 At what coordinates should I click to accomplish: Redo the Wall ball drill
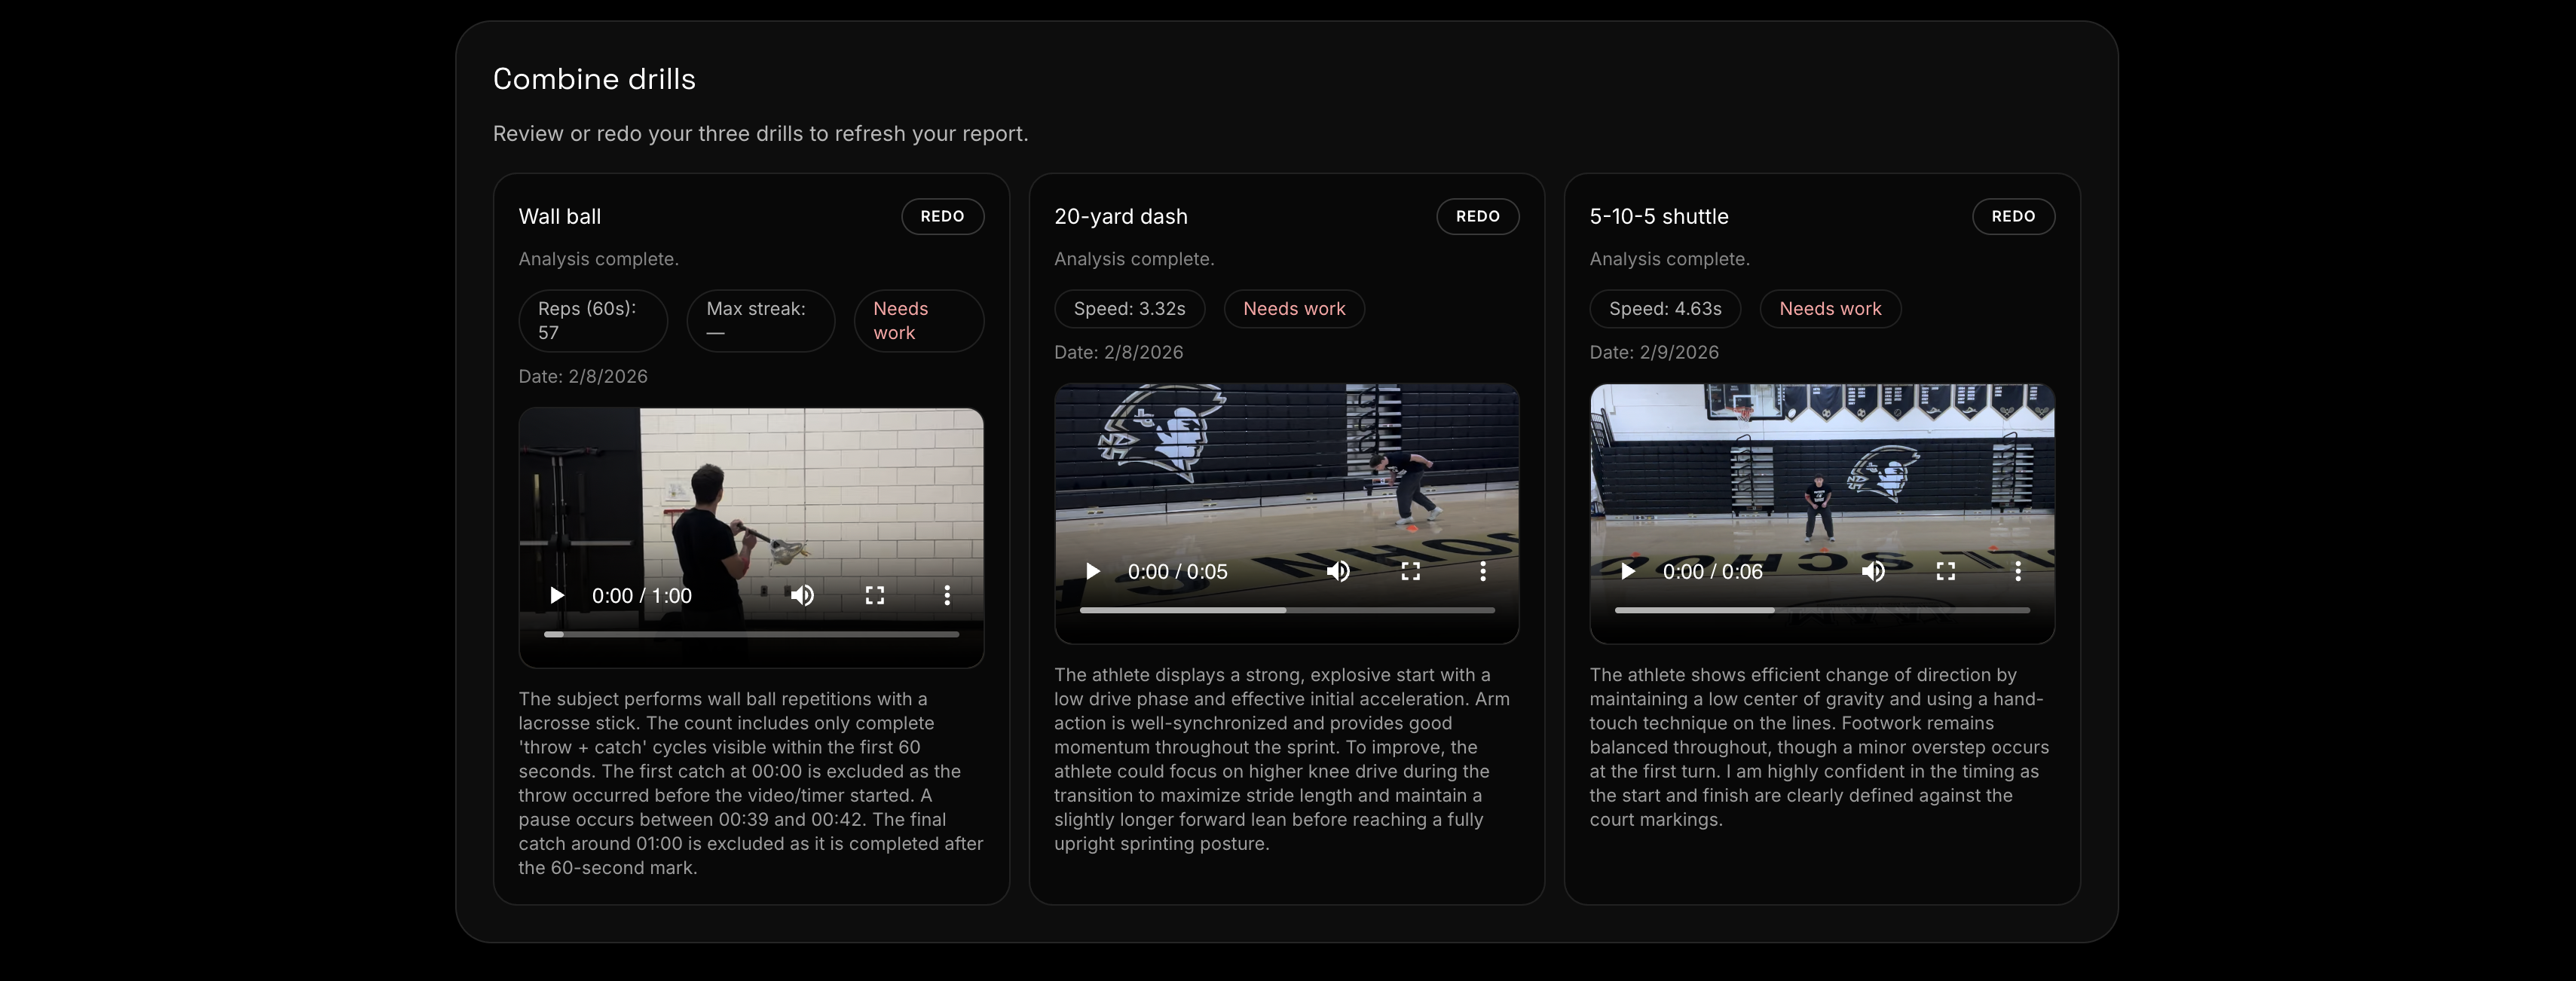click(x=942, y=216)
